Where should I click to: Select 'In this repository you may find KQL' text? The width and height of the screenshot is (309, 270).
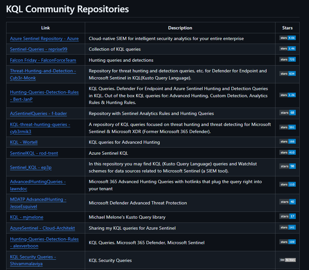[x=173, y=167]
